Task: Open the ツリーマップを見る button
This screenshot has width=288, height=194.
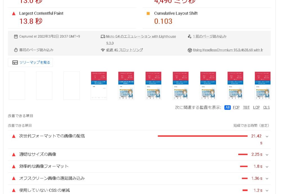Action: point(30,63)
